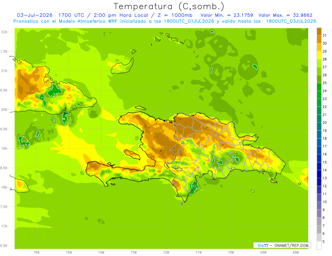Click the '31' label on the color scale
This screenshot has width=332, height=256.
[x=325, y=35]
